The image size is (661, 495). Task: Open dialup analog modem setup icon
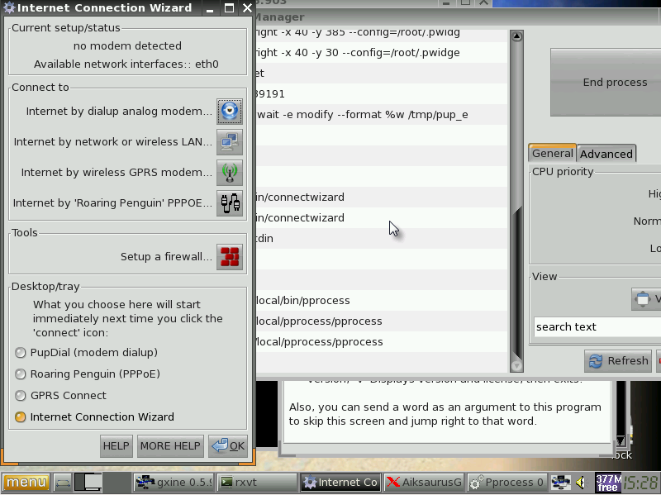click(230, 112)
